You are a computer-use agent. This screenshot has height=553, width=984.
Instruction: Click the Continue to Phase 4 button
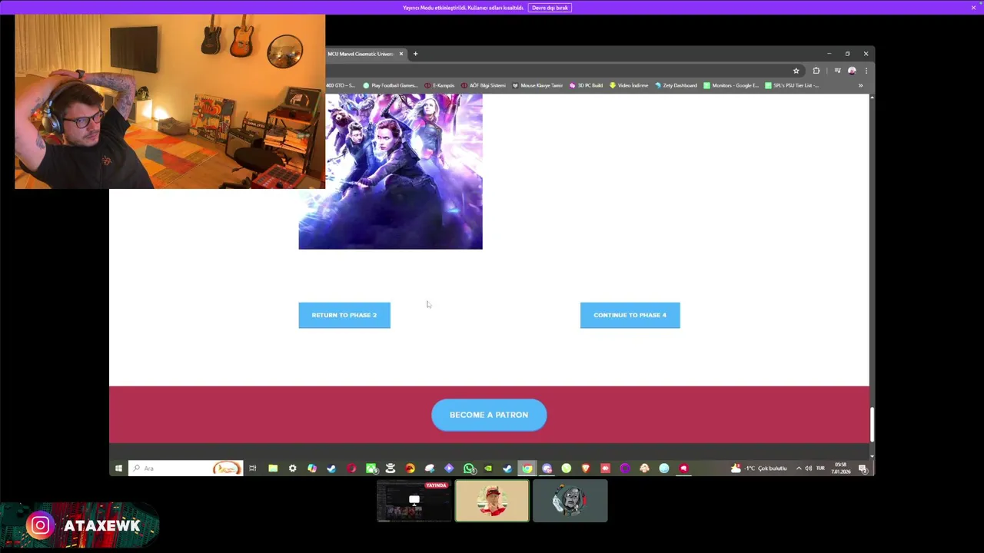coord(630,315)
